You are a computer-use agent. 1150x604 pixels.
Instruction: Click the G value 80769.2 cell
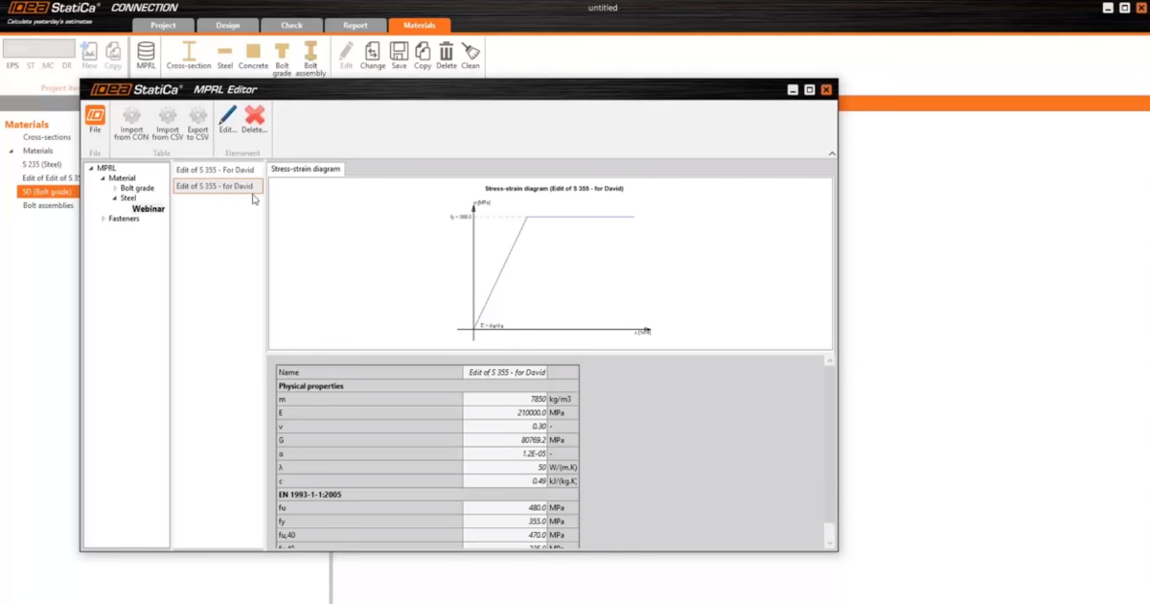click(505, 440)
